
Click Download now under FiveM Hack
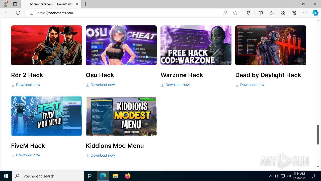point(26,155)
